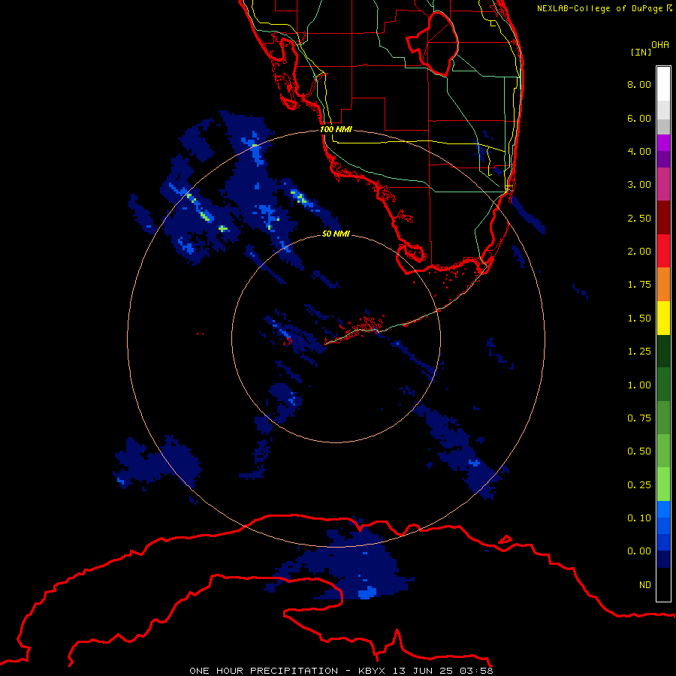Click the 1.75 legend value
676x676 pixels.
(639, 285)
